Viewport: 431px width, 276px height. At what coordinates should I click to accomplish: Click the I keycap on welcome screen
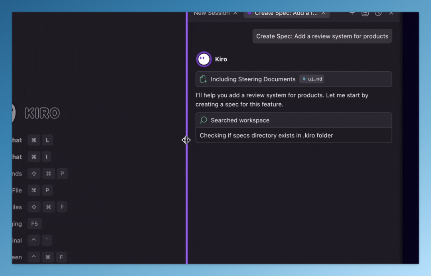[47, 157]
